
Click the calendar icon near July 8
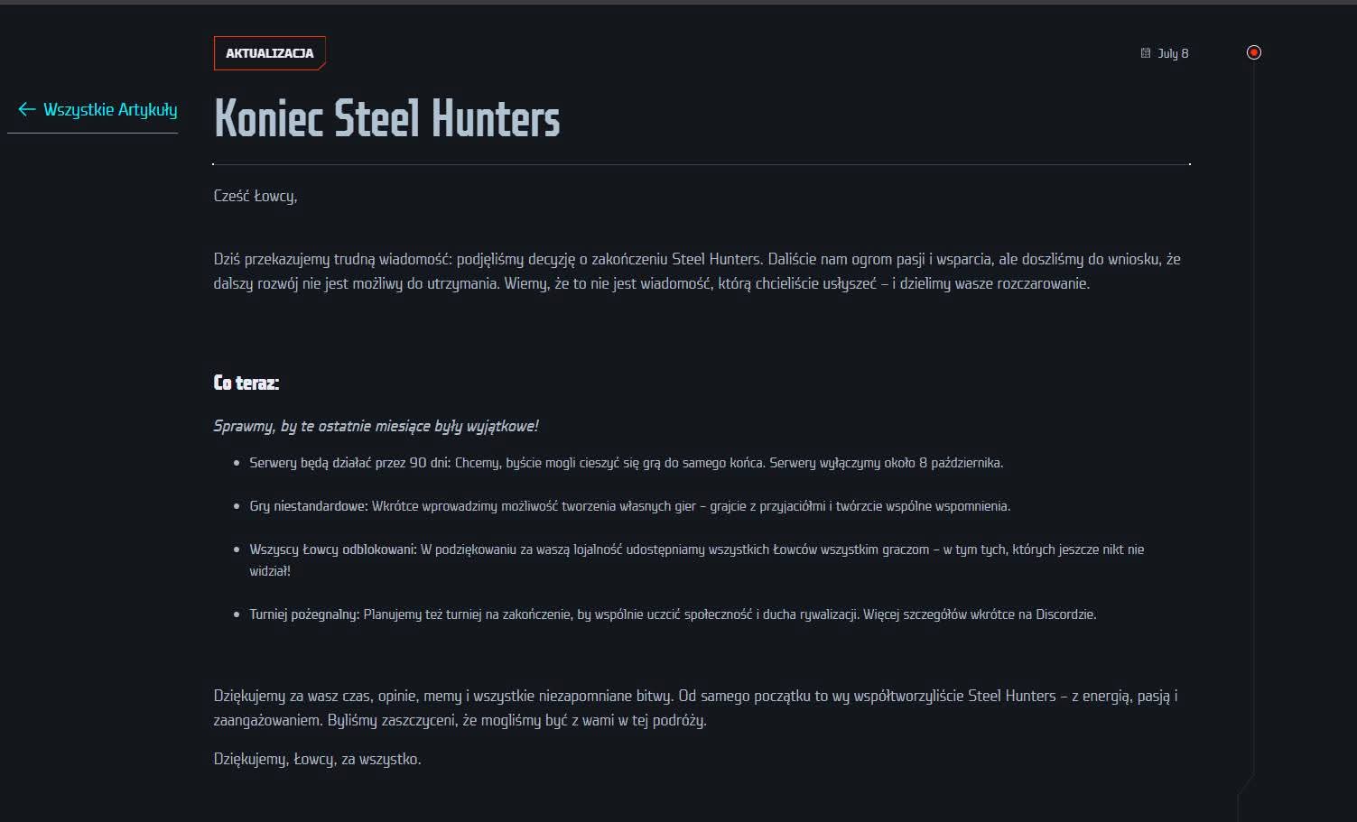coord(1146,53)
